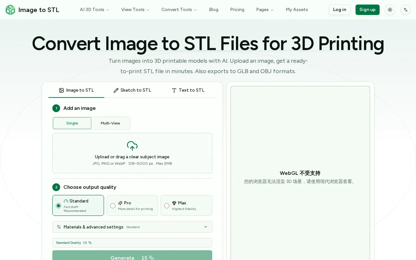Viewport: 416px width, 260px height.
Task: Open the View Tools dropdown menu
Action: click(x=135, y=10)
